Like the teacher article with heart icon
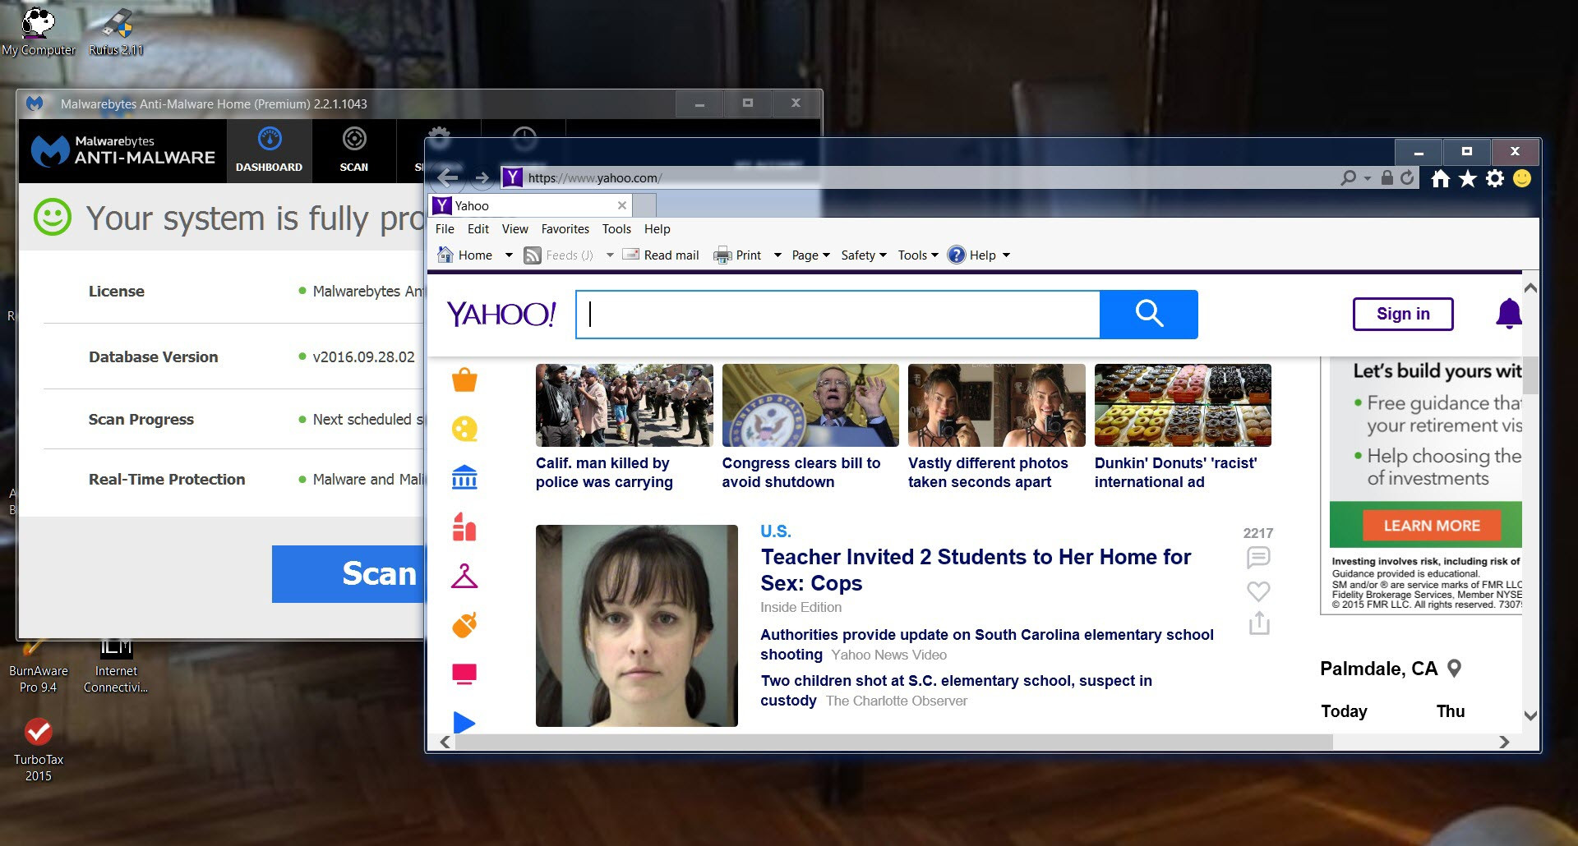 1258,591
